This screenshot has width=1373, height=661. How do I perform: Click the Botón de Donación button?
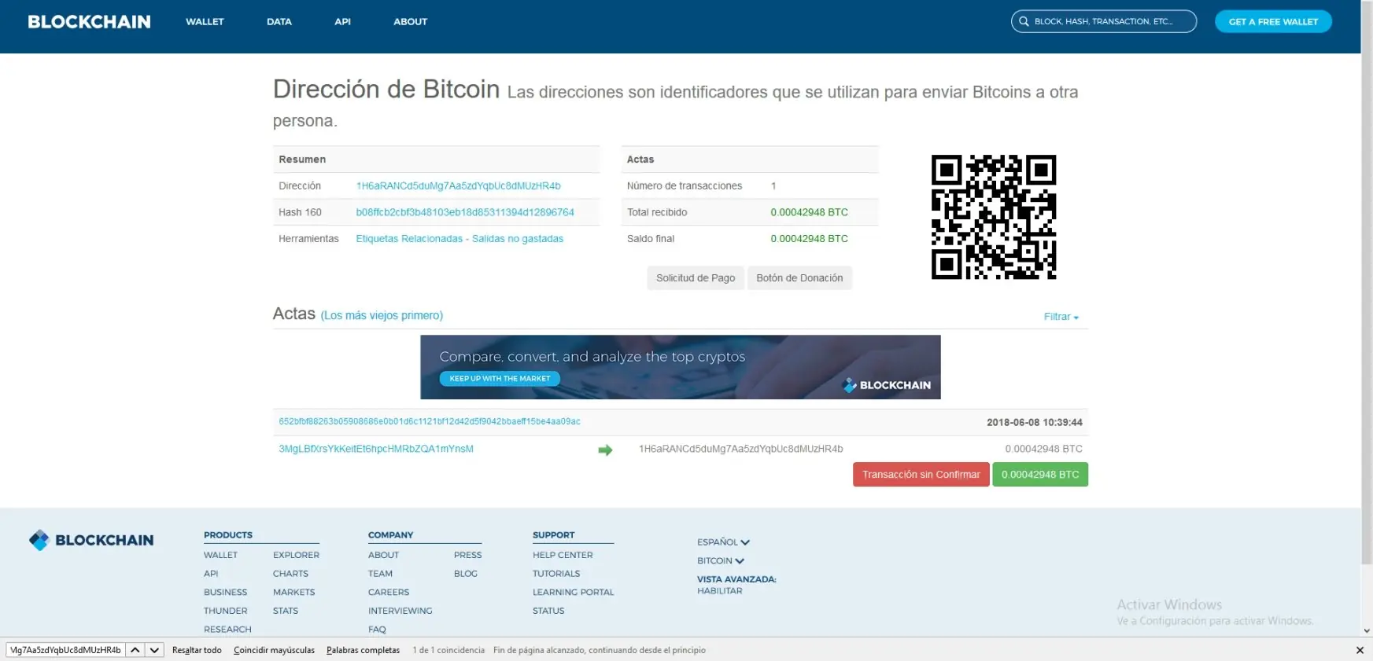(x=799, y=278)
